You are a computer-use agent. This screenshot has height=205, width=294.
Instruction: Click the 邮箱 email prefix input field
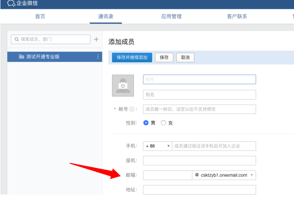(167, 175)
